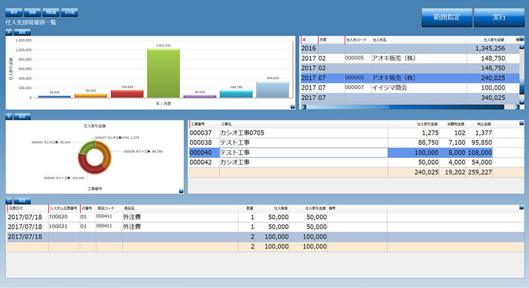Toggle section C with the C icon

[8, 201]
